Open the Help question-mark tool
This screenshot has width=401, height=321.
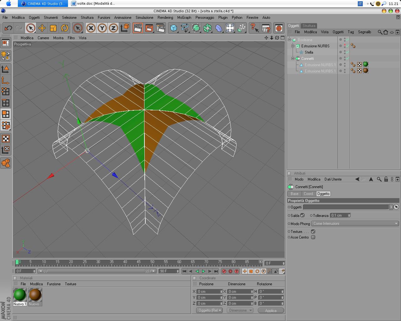(x=254, y=28)
